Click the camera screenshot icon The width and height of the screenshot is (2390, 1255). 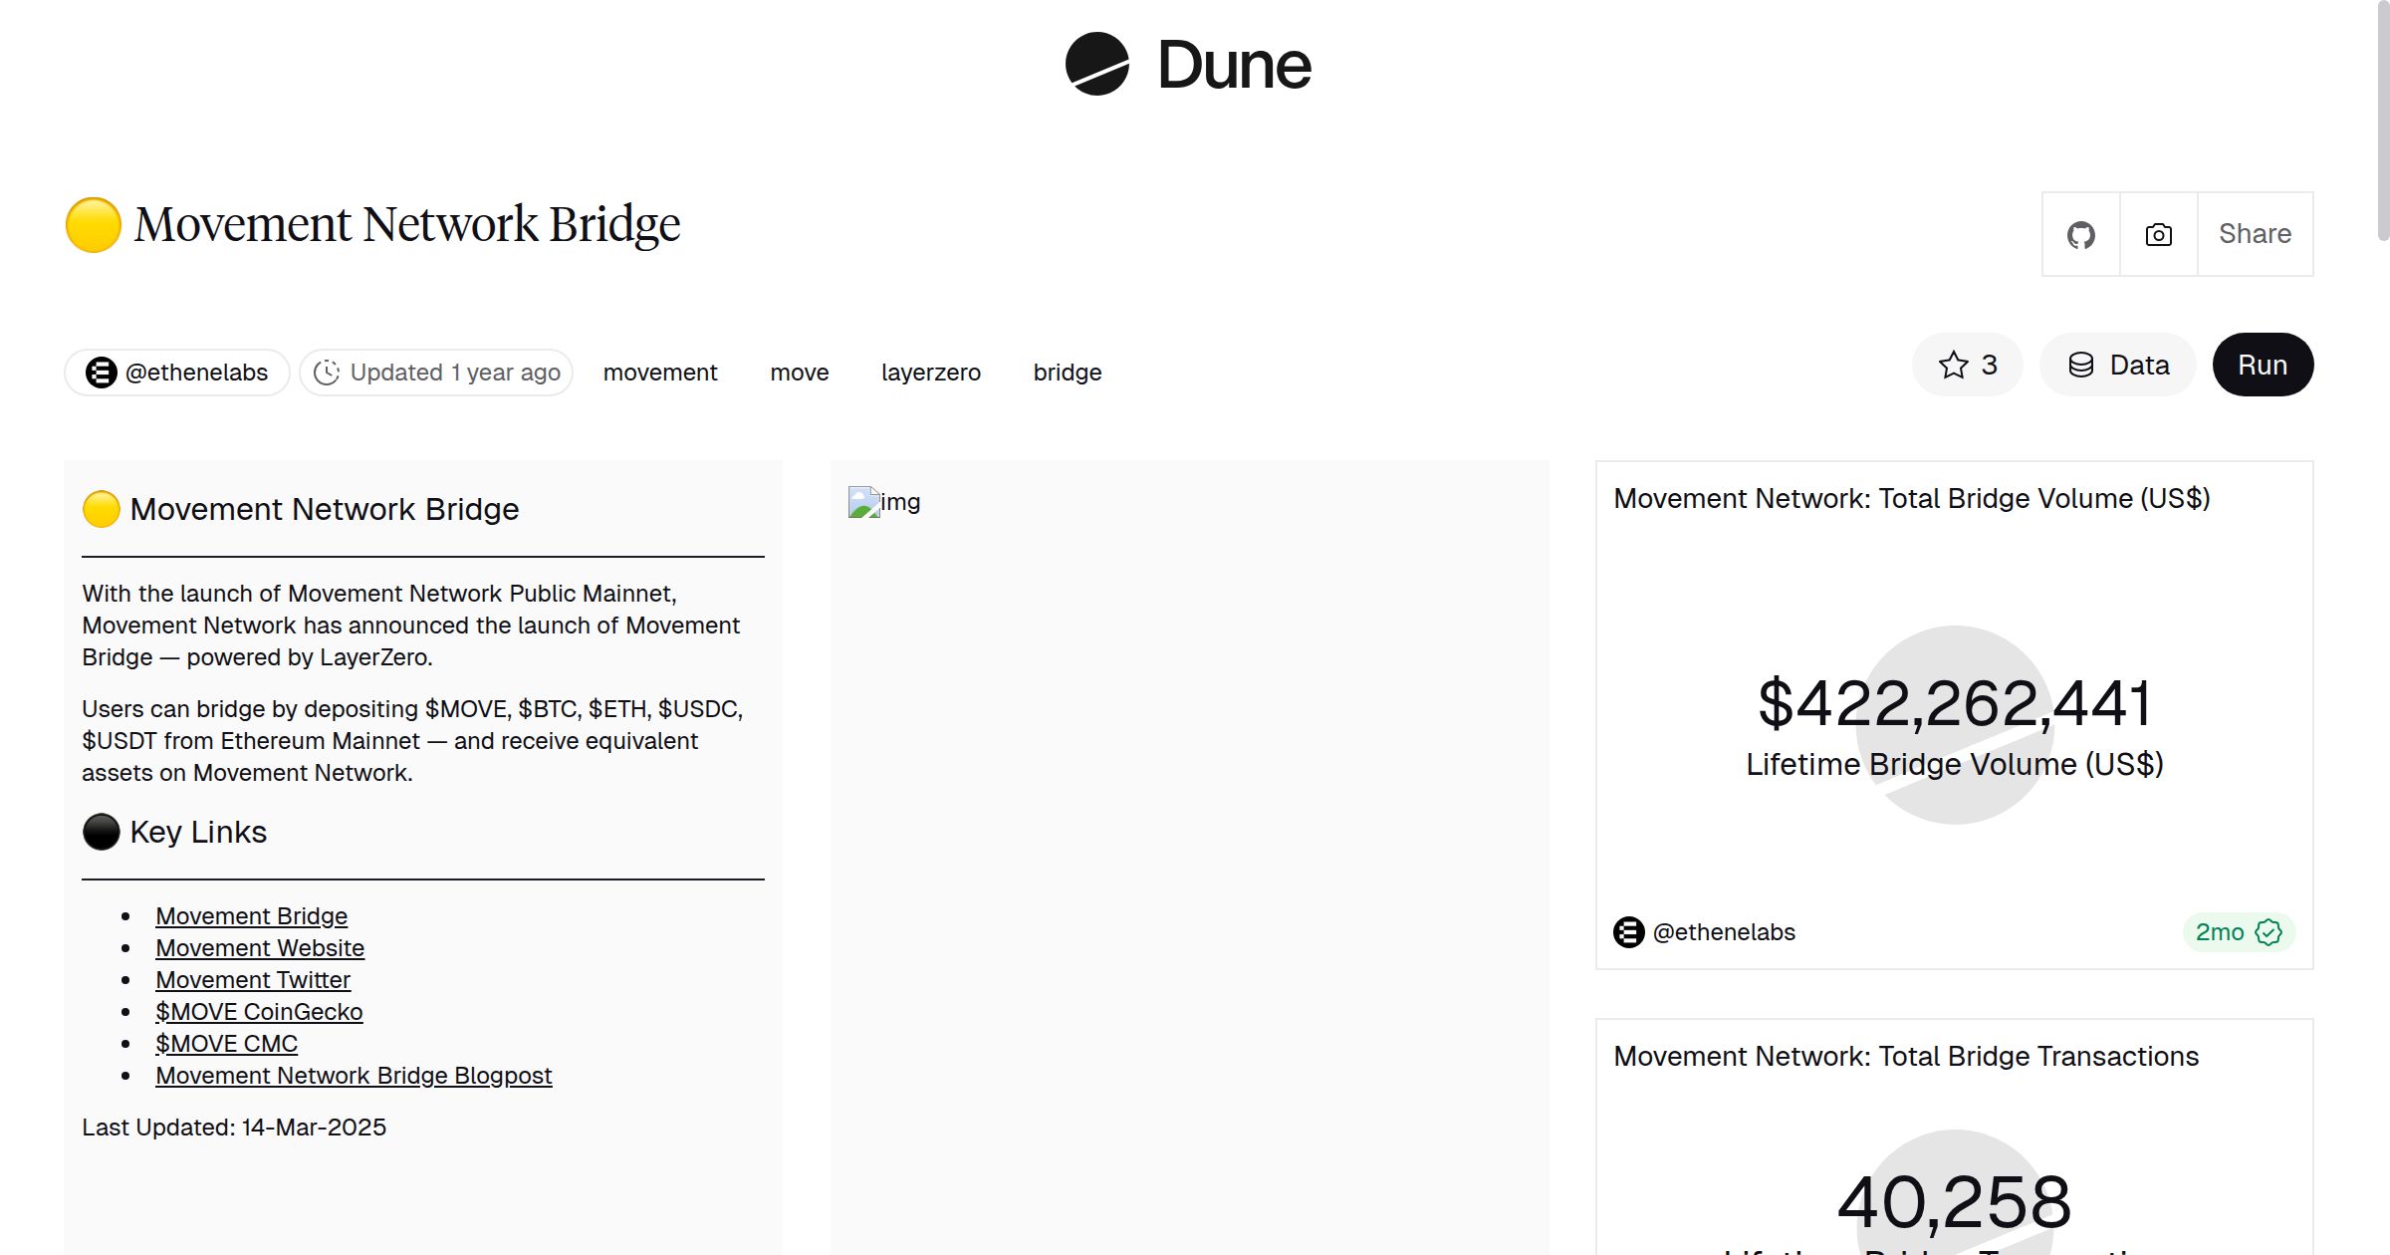click(2158, 235)
